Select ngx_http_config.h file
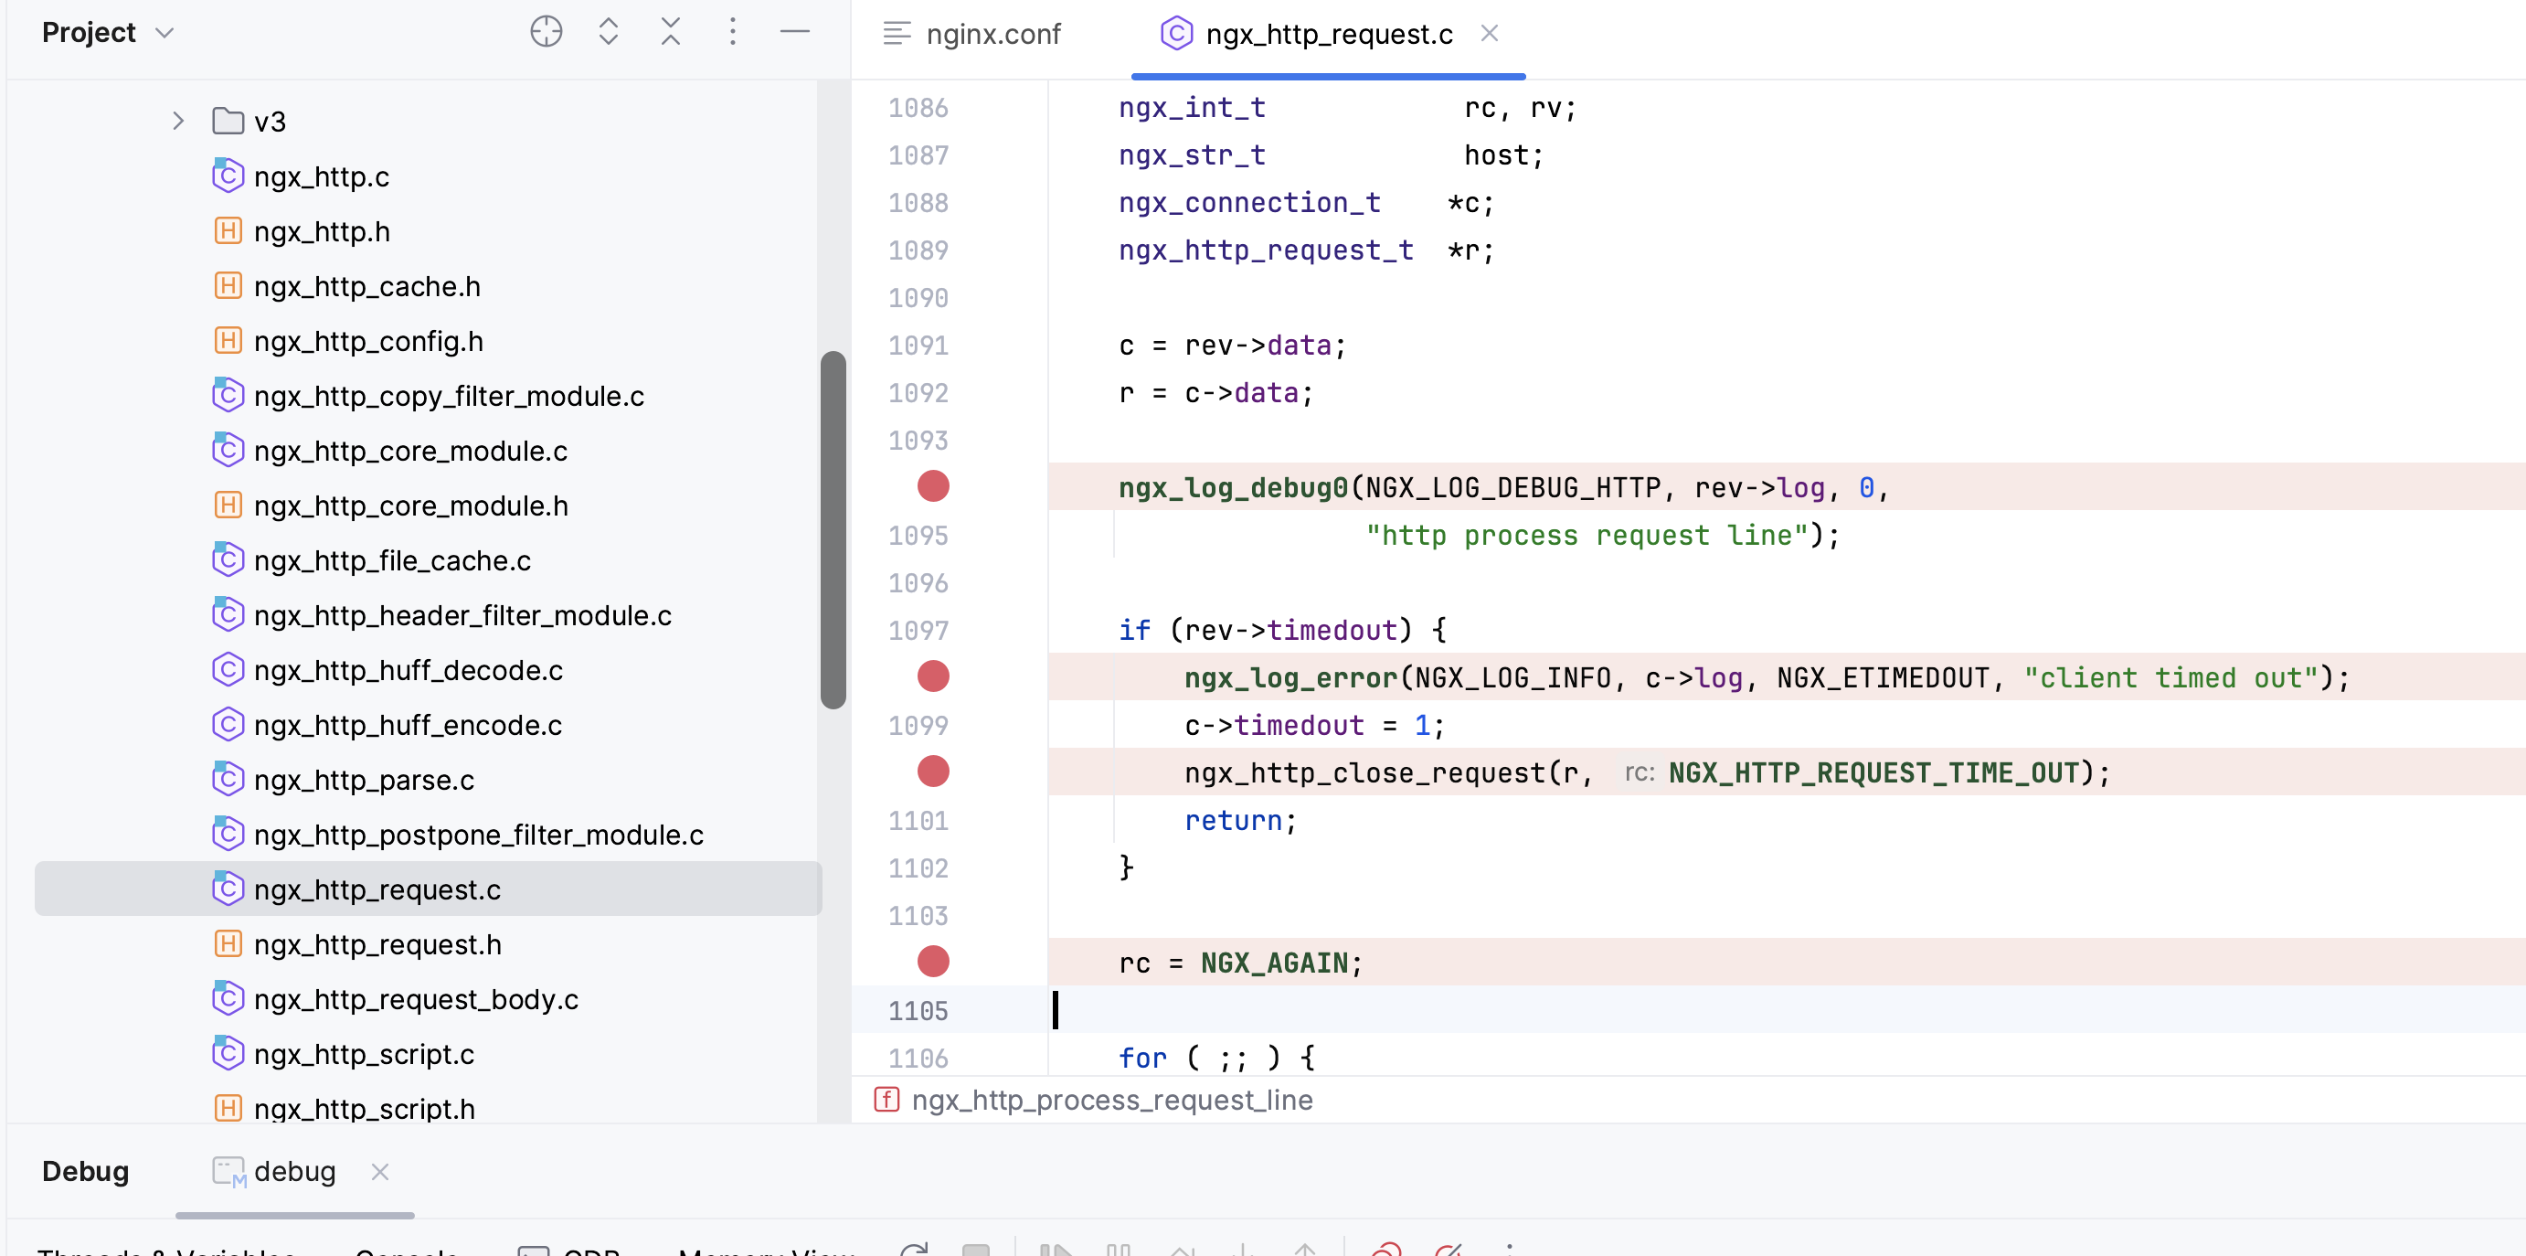This screenshot has width=2526, height=1256. click(367, 341)
